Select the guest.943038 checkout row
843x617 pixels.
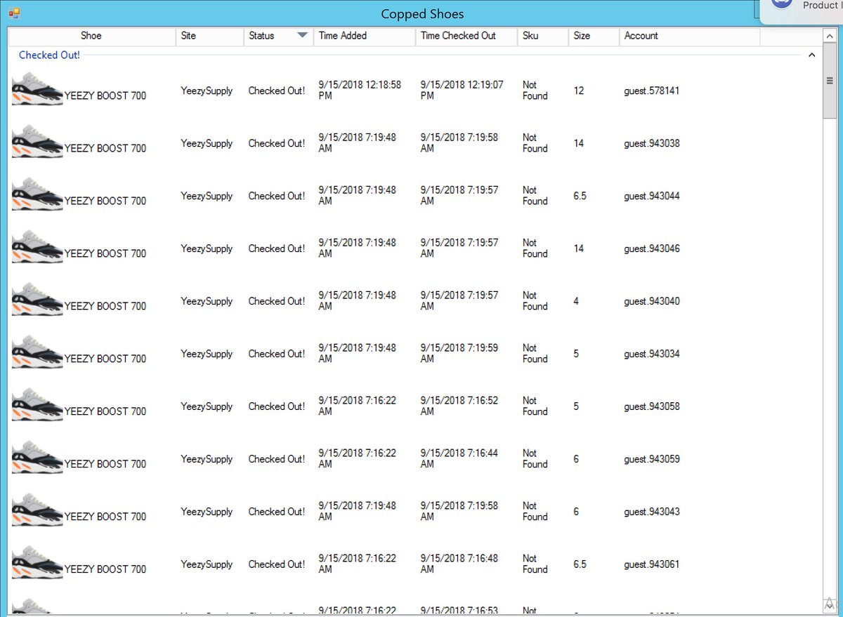(421, 143)
